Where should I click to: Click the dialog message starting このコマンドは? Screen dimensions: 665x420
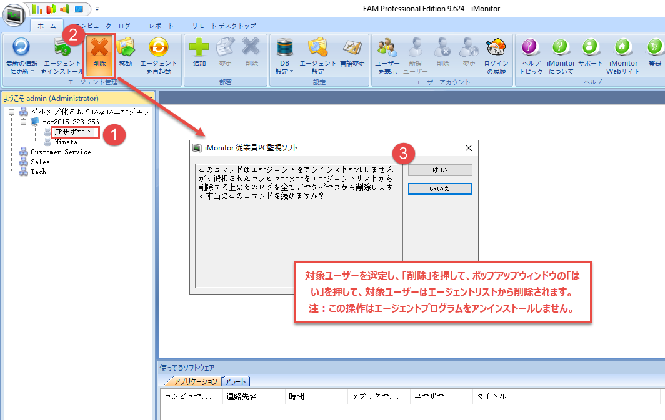pyautogui.click(x=296, y=182)
